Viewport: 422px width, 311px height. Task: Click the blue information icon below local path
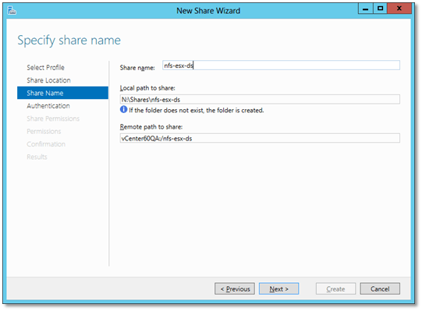[123, 109]
